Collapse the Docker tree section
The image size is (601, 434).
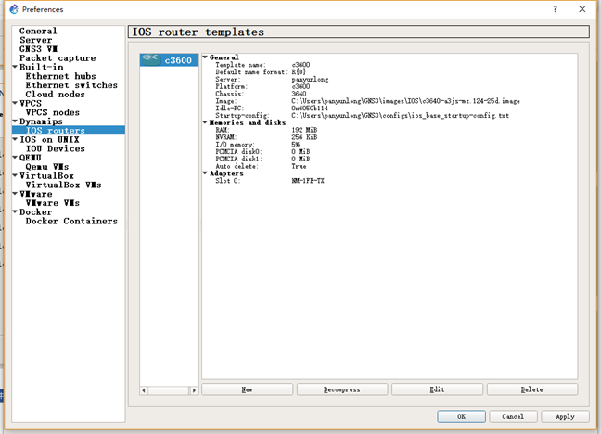pyautogui.click(x=15, y=211)
